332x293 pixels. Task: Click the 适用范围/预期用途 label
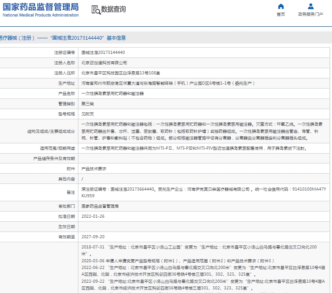(x=57, y=148)
